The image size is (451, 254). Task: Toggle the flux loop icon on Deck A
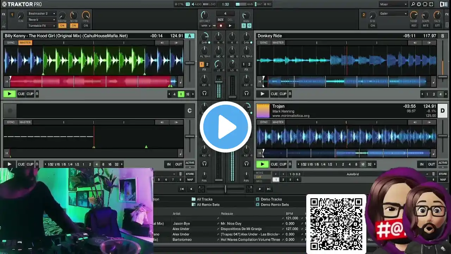tap(37, 94)
